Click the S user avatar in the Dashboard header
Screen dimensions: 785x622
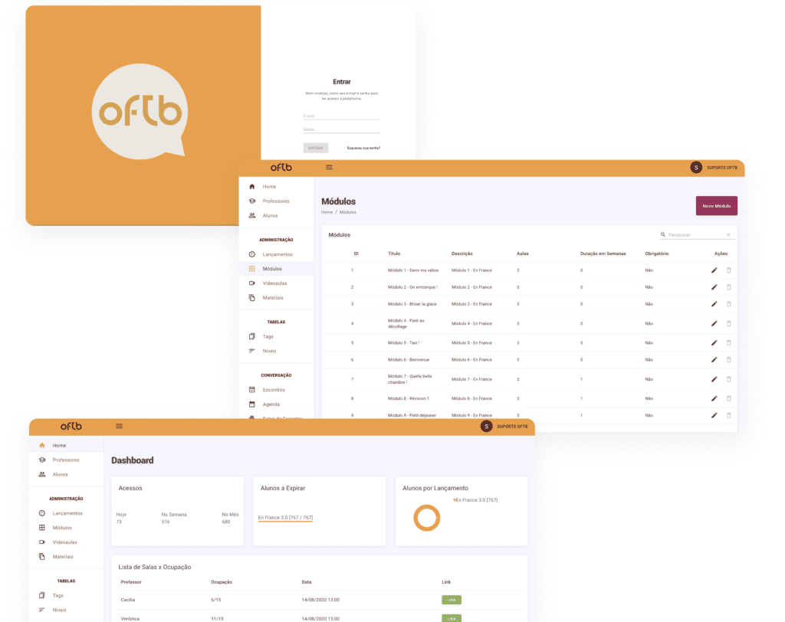[x=486, y=426]
